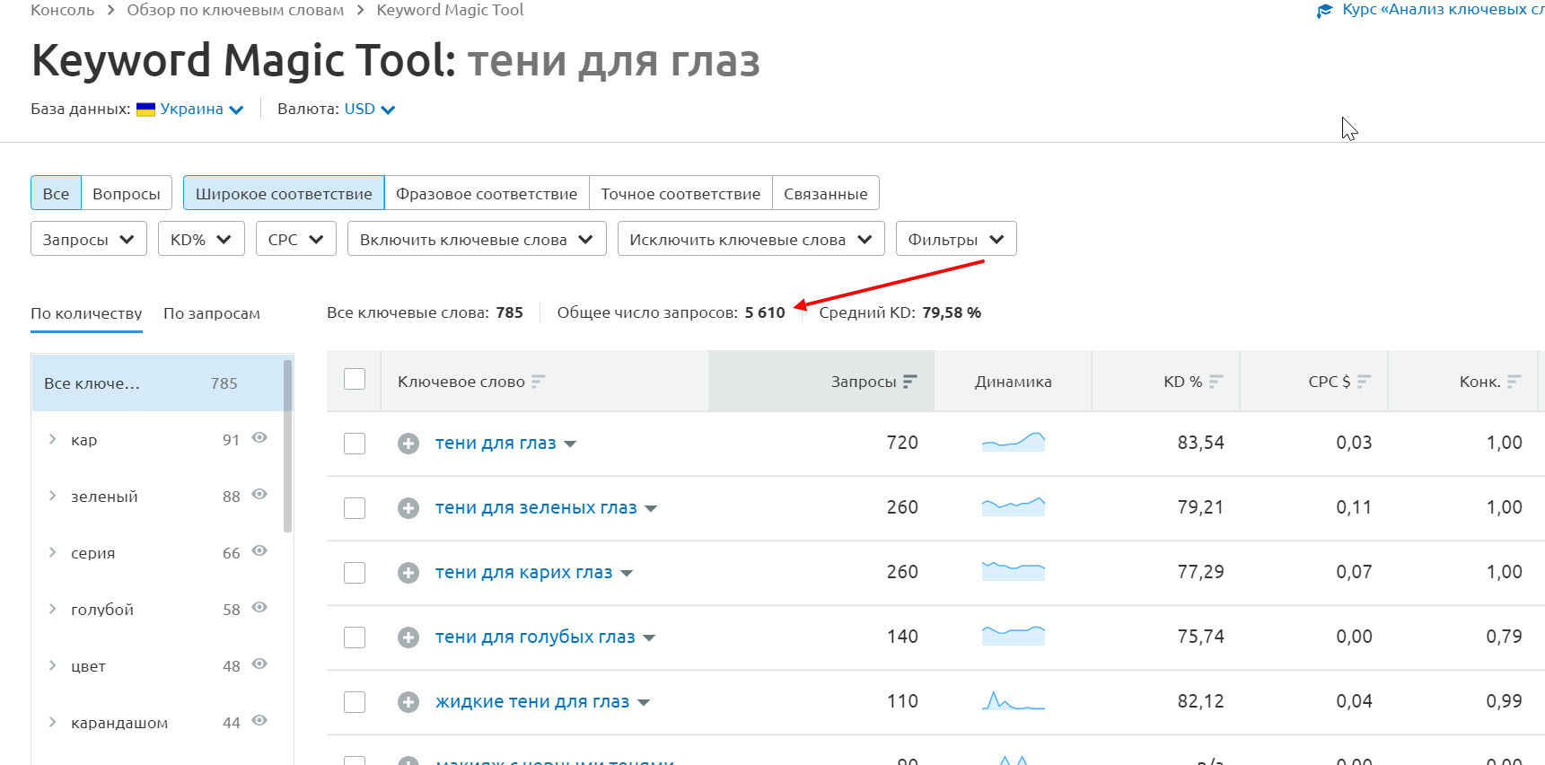Image resolution: width=1545 pixels, height=765 pixels.
Task: Open keyword link 'тени для карих глаз'
Action: [523, 572]
